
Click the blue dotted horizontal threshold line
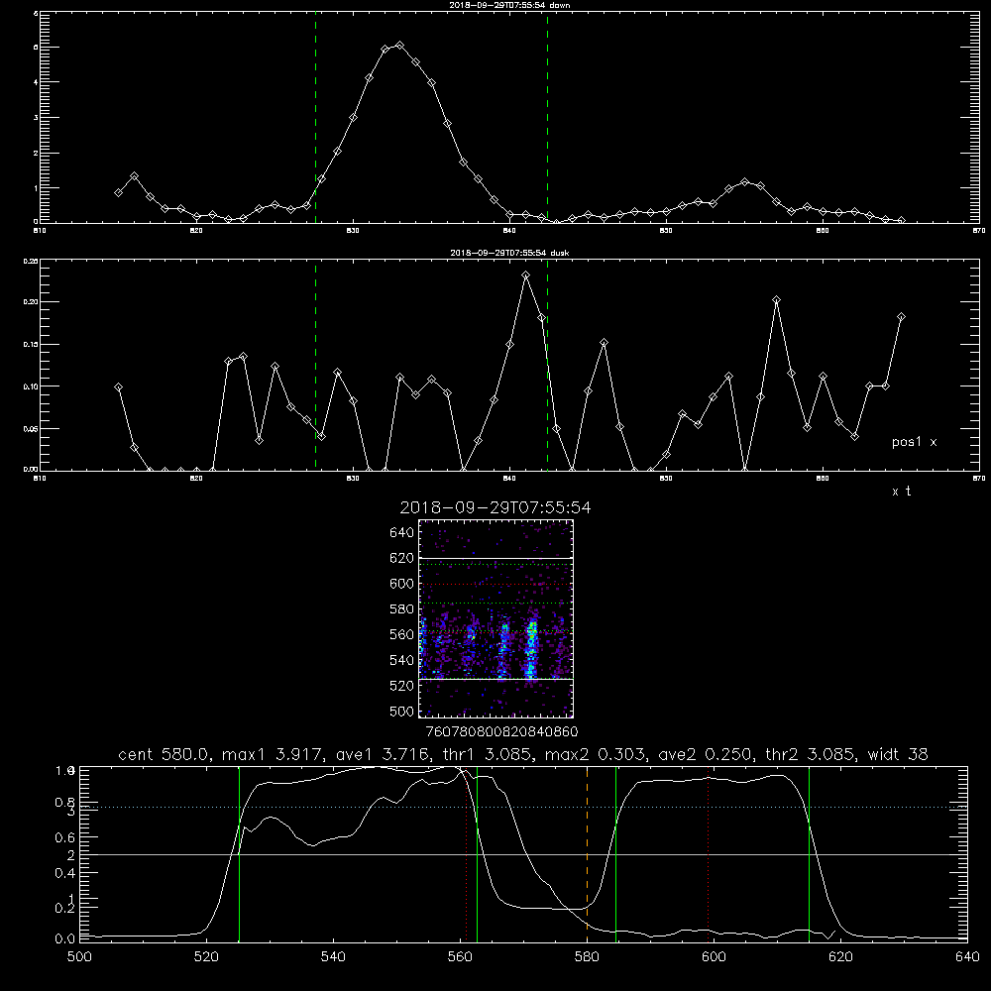pos(523,807)
